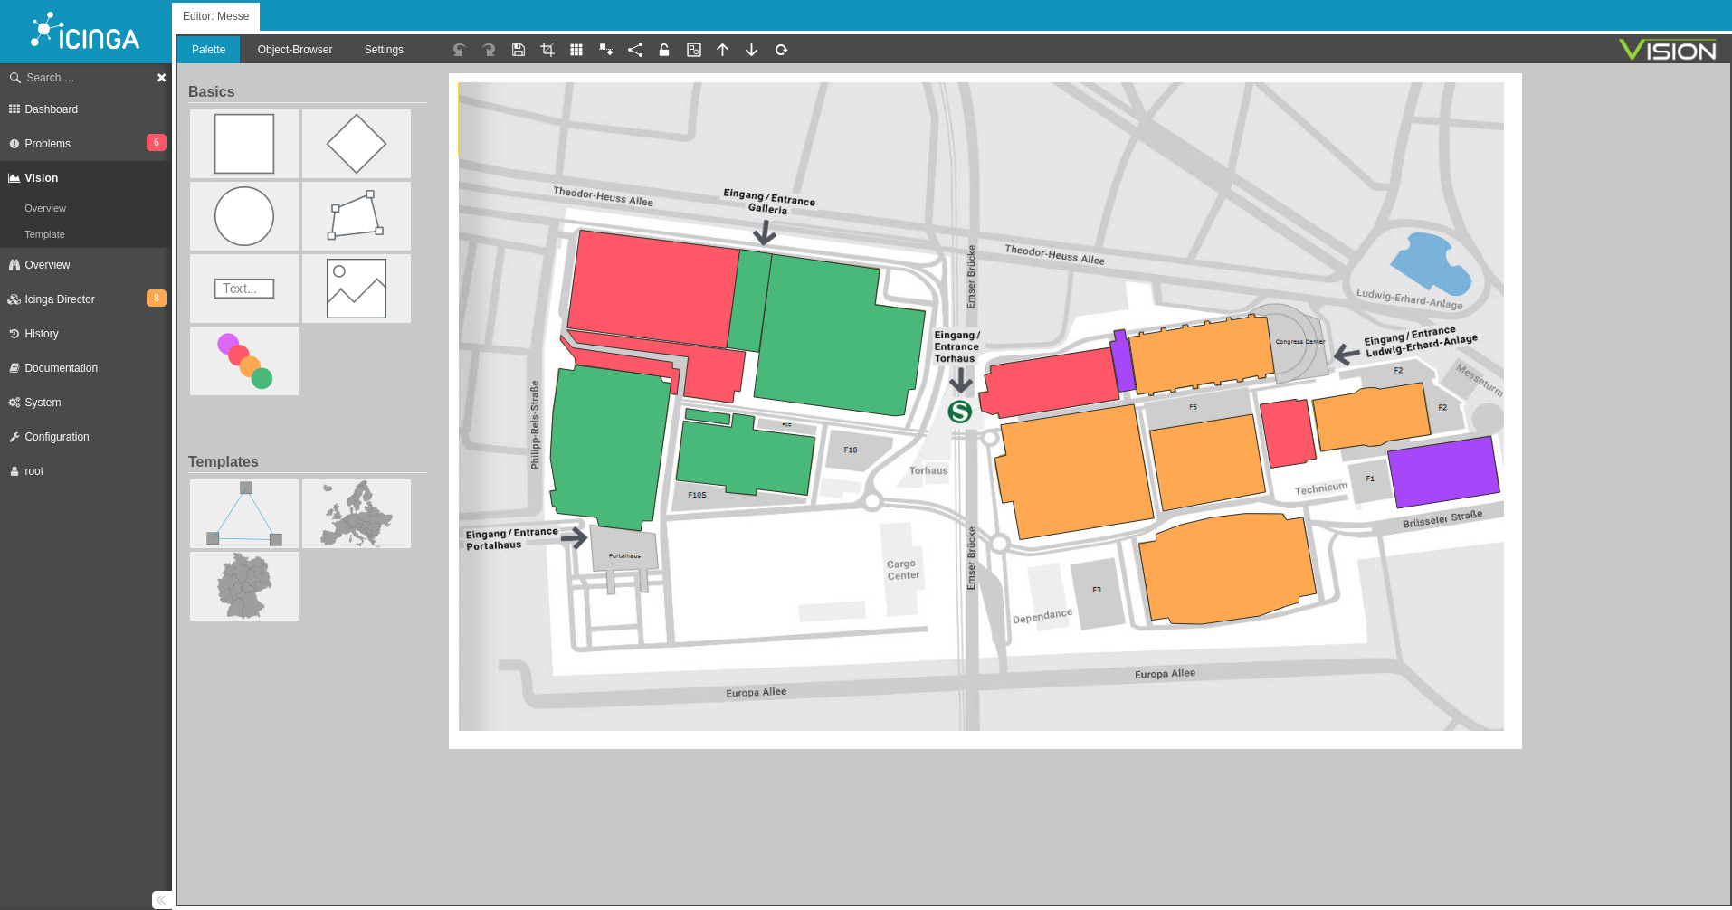Select the crop tool in toolbar
The width and height of the screenshot is (1732, 910).
547,50
